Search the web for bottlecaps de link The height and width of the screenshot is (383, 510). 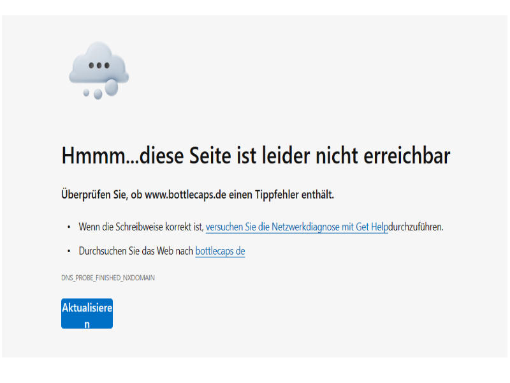tap(220, 251)
